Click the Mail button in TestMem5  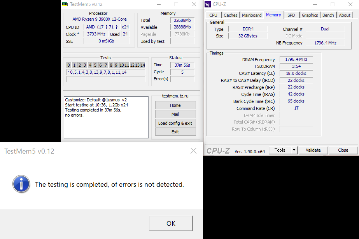175,114
